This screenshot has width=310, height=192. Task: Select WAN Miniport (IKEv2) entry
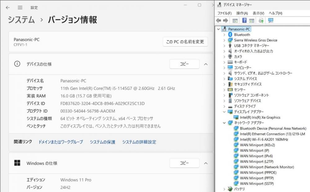[x=257, y=145]
